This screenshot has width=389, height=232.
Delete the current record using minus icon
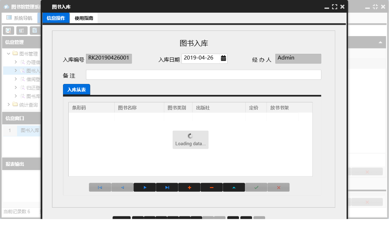coord(211,187)
